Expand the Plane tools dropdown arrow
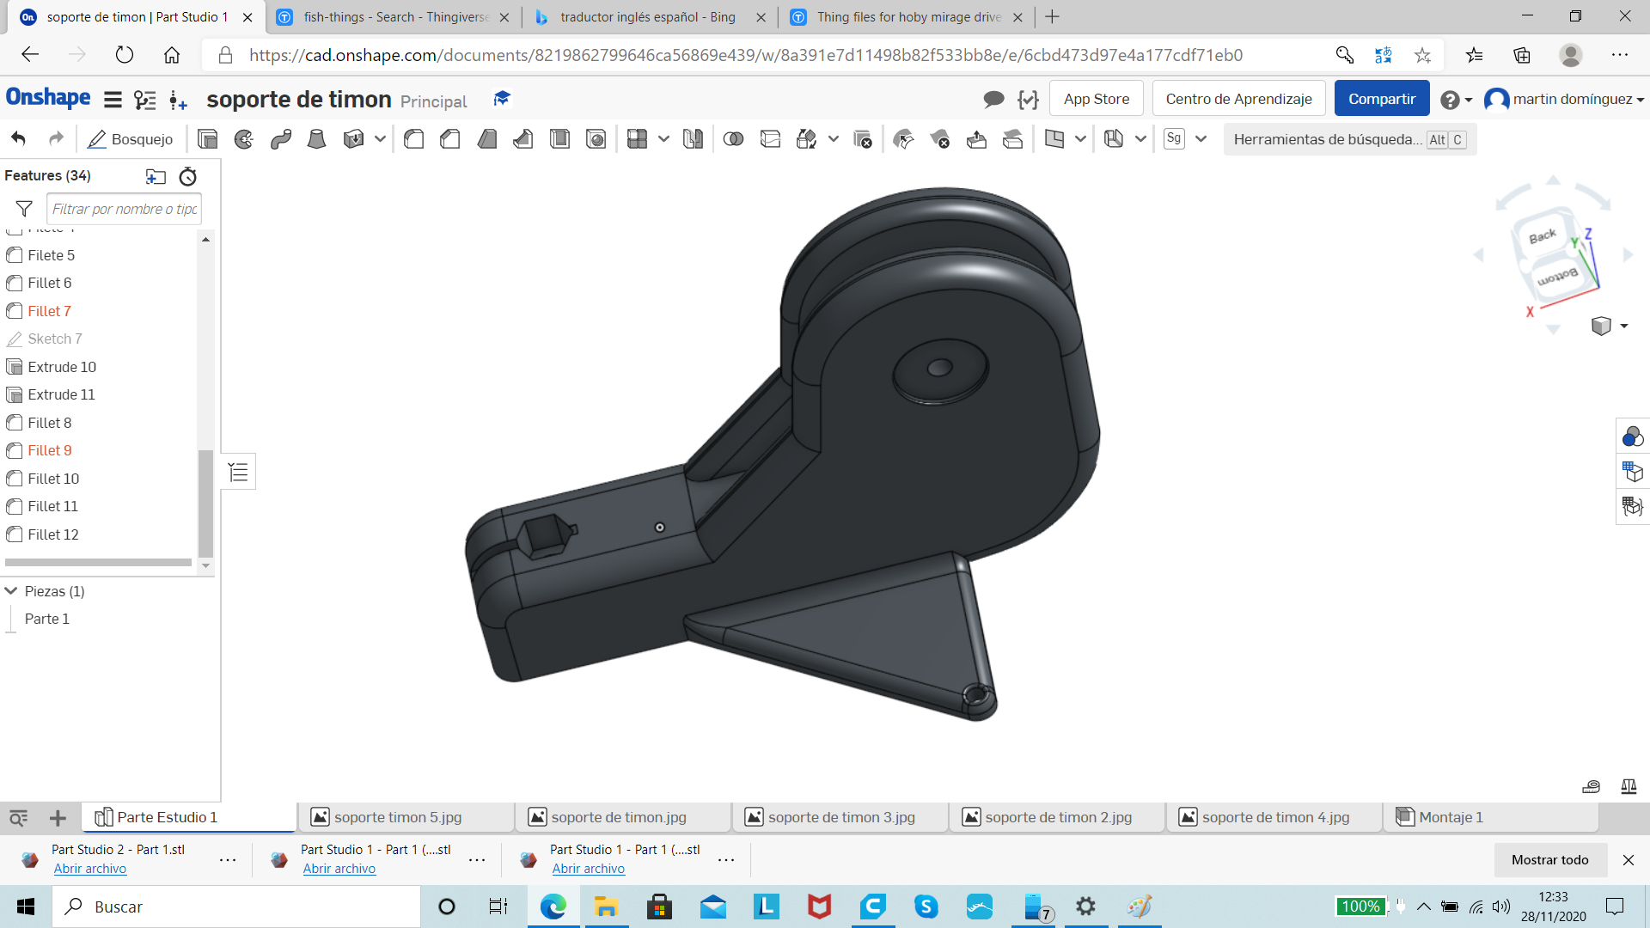Screen dimensions: 1650x928 pos(1080,138)
